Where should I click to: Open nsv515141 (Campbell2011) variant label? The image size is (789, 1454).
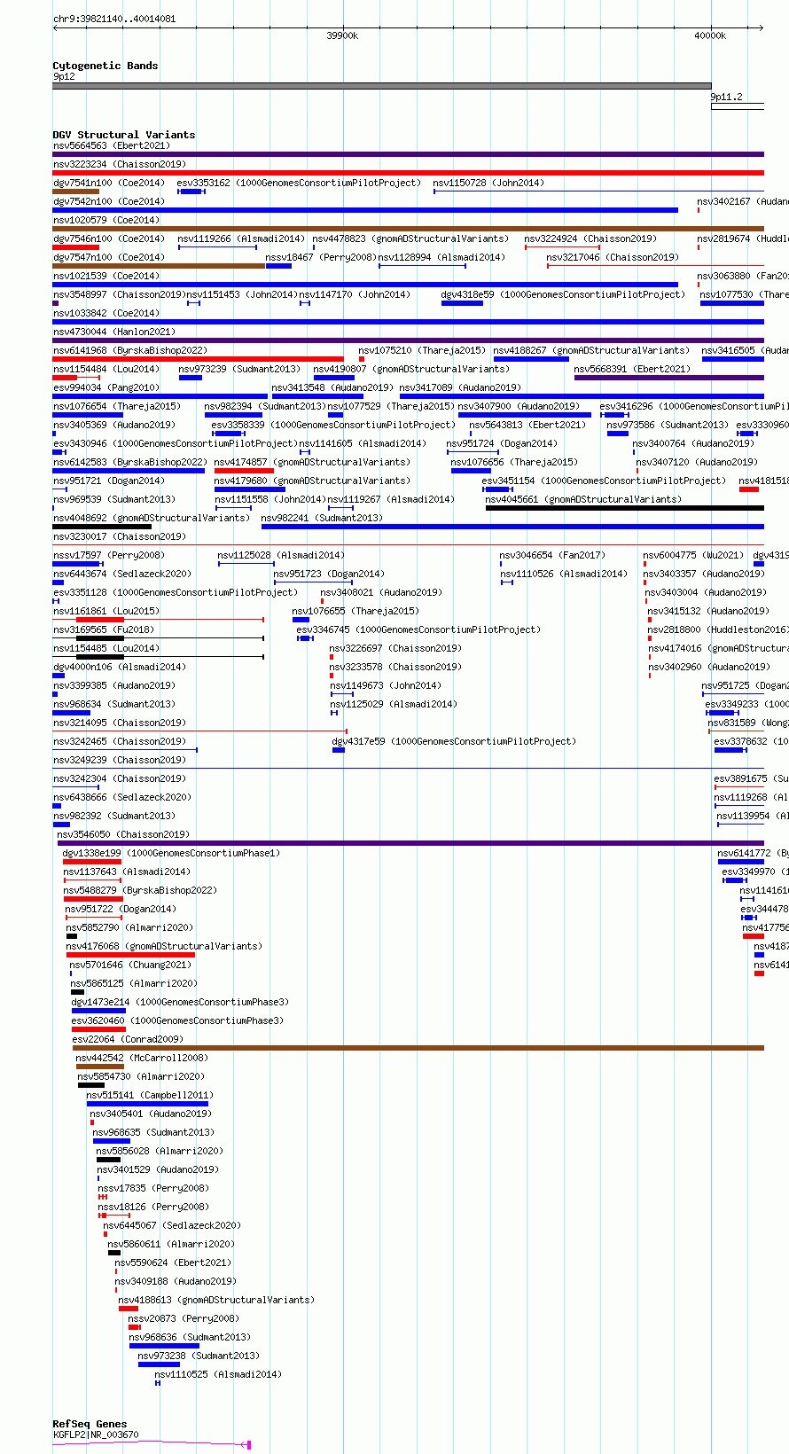(x=150, y=1095)
